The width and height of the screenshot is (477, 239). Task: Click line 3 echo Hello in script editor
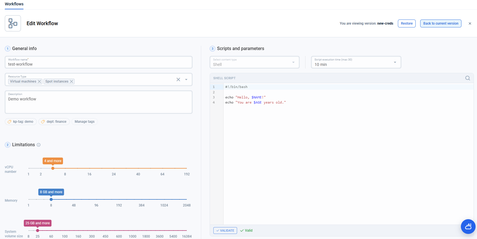click(245, 97)
